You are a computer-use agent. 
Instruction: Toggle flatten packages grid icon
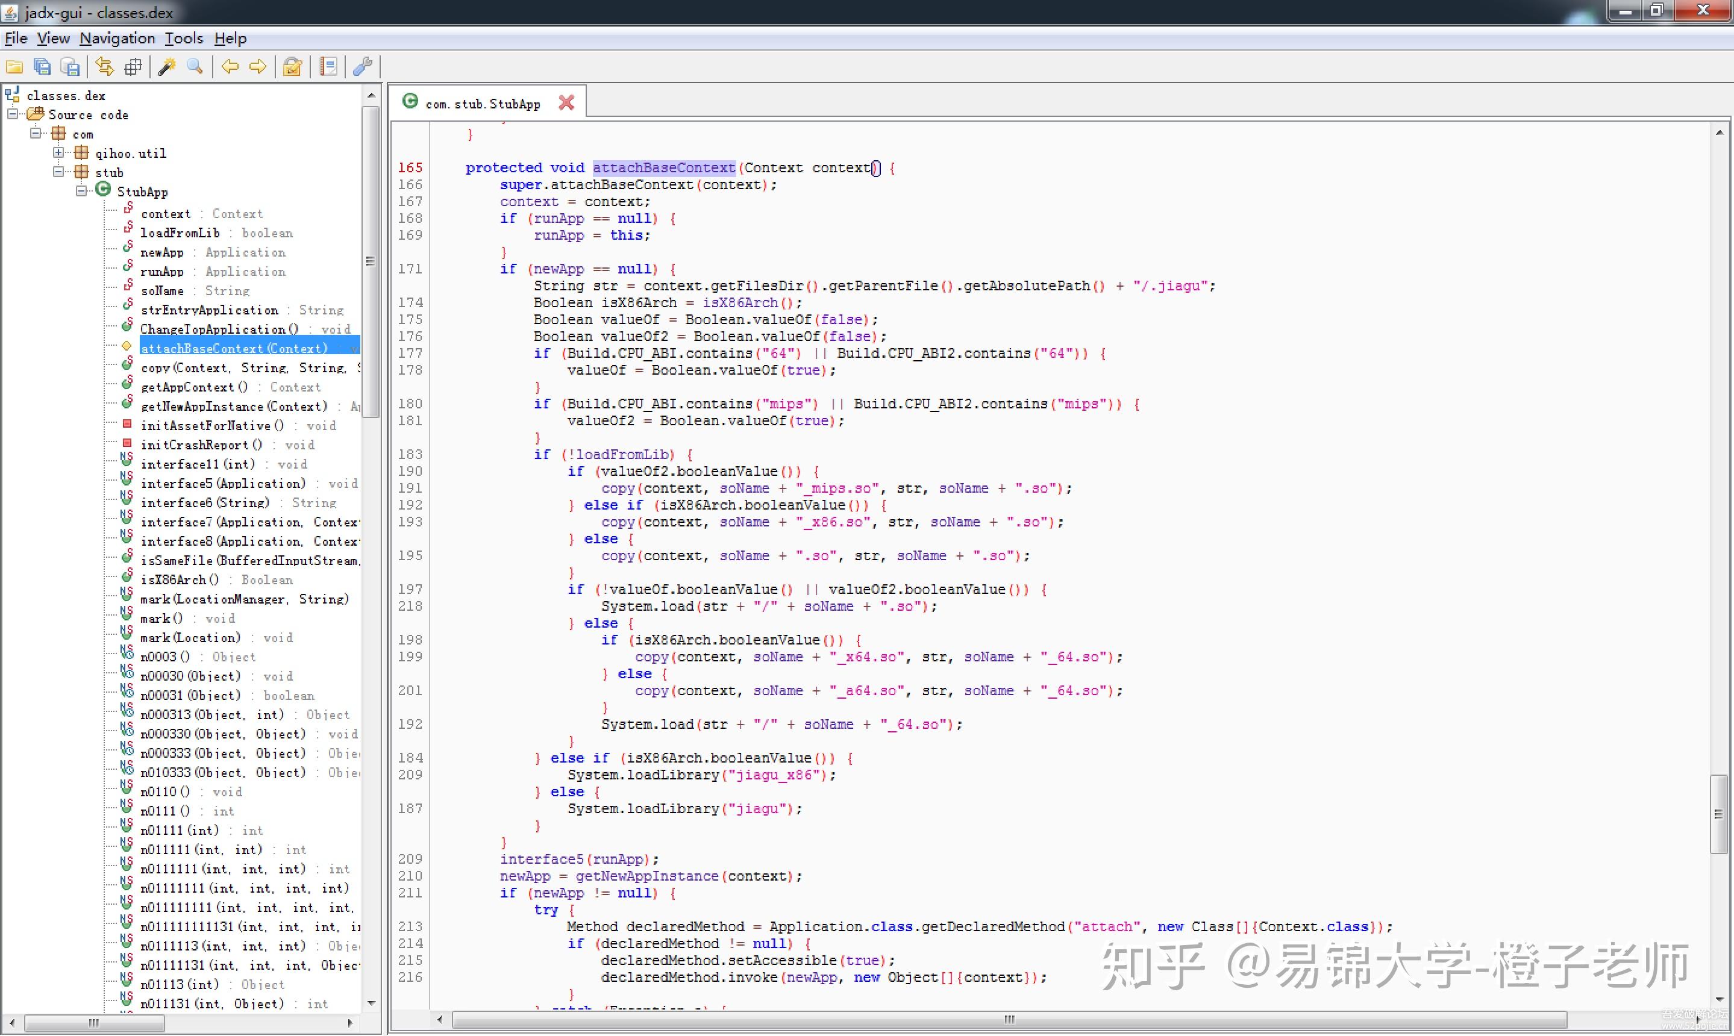tap(133, 66)
